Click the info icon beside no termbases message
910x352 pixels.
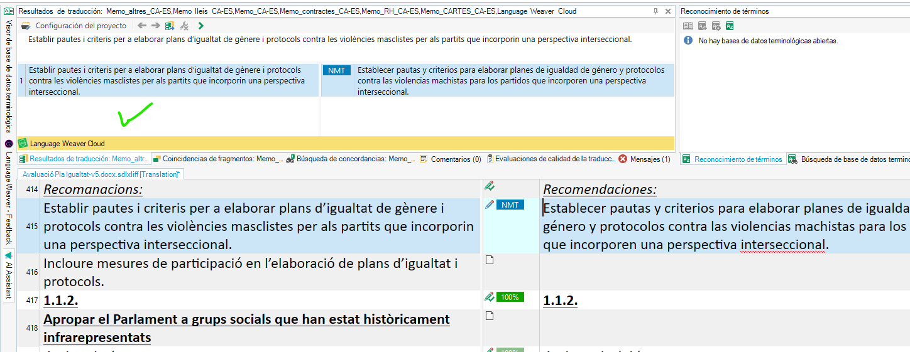click(688, 41)
